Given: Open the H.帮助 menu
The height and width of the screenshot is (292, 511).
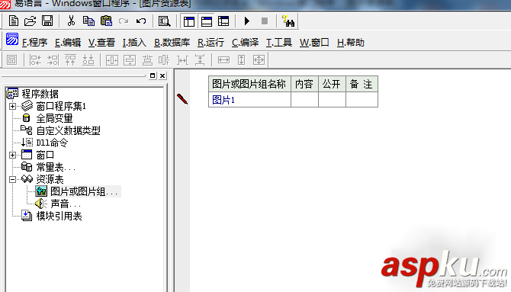Looking at the screenshot, I should point(351,43).
